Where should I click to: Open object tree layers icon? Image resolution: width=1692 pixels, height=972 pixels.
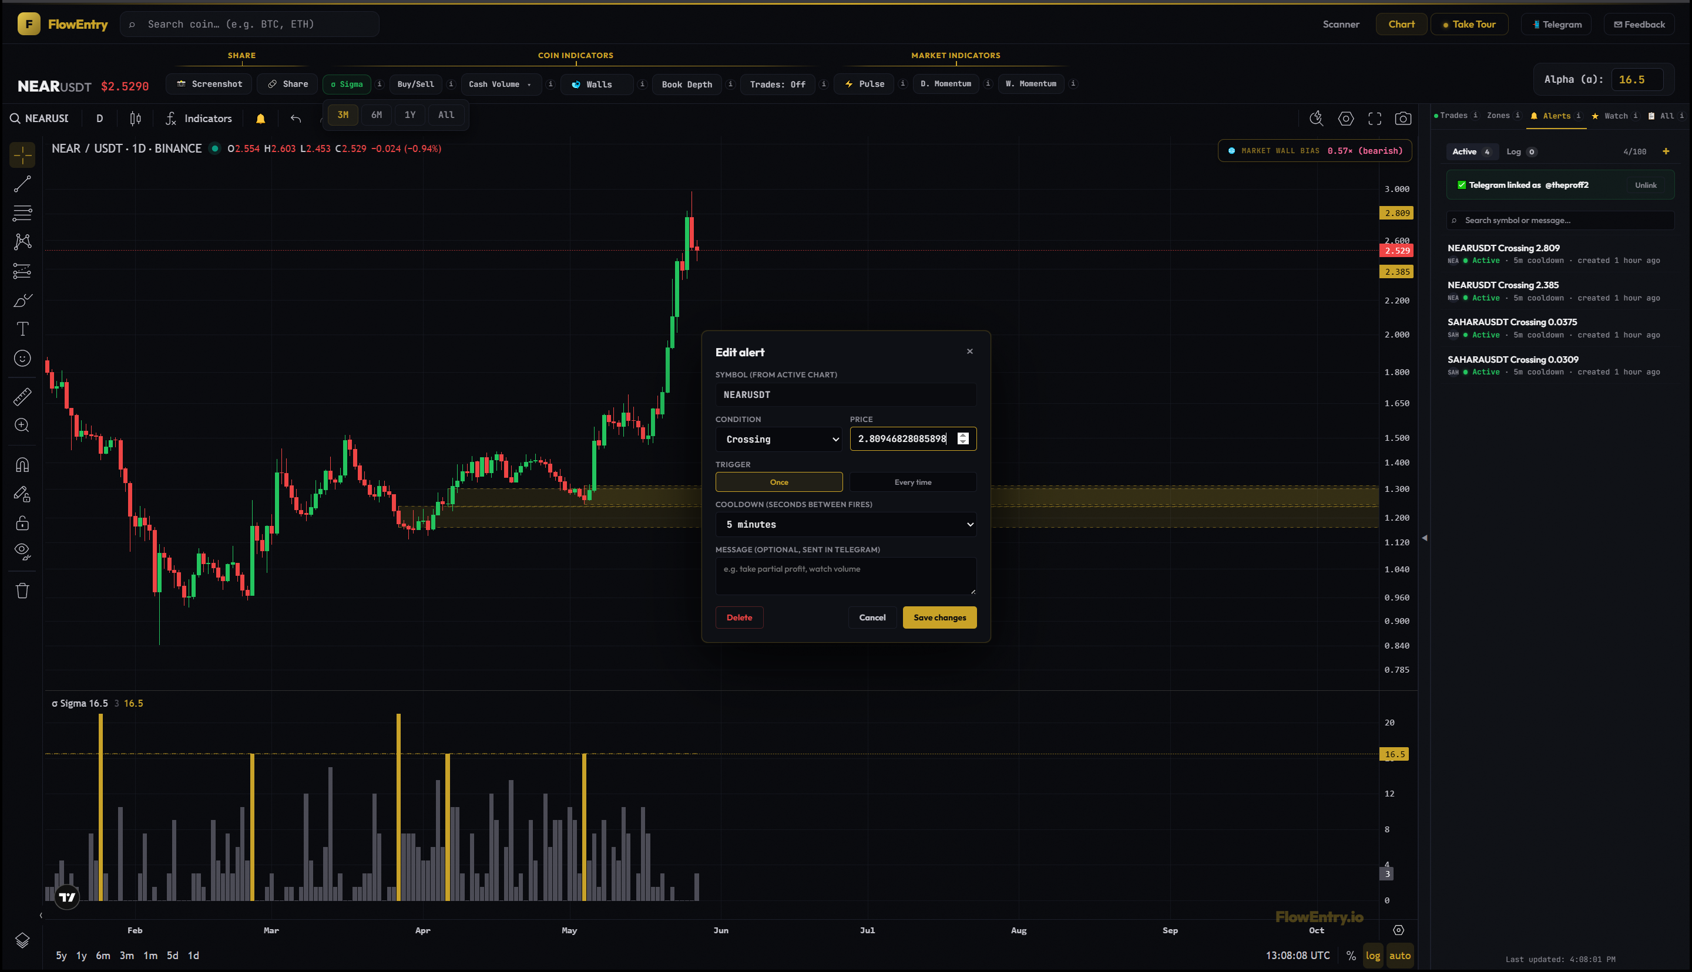22,940
